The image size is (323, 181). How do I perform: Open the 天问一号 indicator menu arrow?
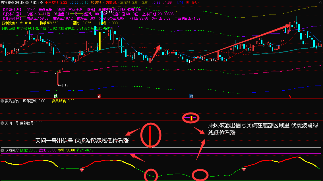pyautogui.click(x=3, y=123)
